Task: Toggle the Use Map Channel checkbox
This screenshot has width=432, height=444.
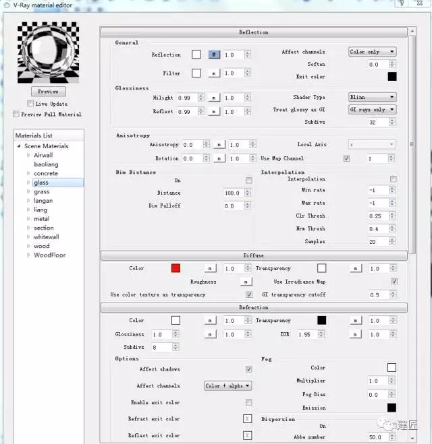Action: [x=346, y=158]
